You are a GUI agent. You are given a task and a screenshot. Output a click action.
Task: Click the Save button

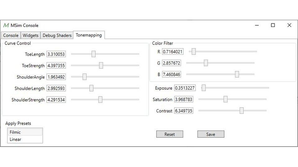point(211,134)
